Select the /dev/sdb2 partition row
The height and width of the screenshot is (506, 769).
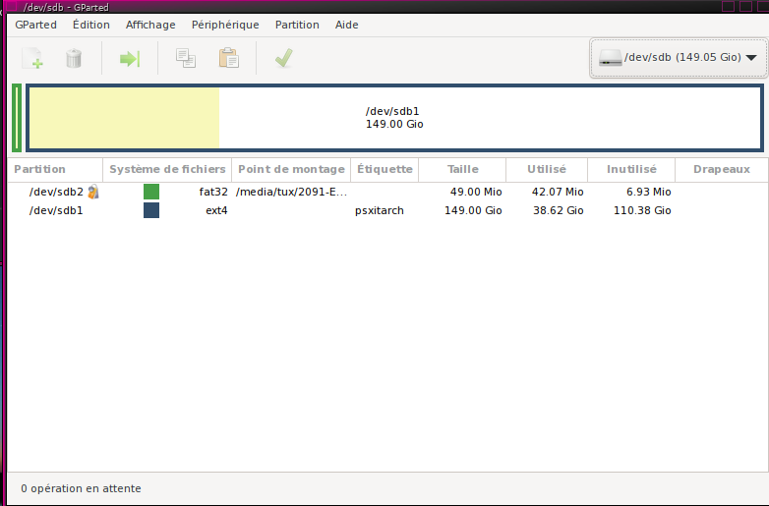387,192
